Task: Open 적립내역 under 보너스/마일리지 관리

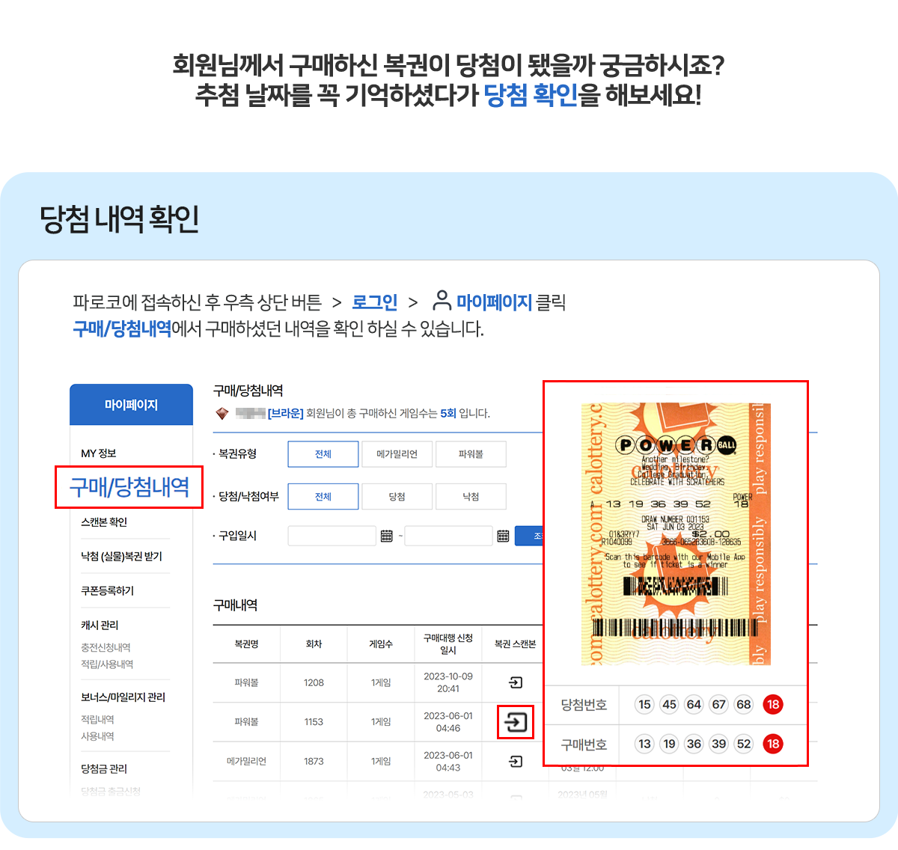Action: pos(97,720)
